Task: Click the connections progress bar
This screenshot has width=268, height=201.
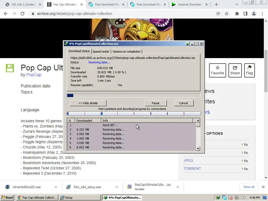Action: [x=133, y=113]
